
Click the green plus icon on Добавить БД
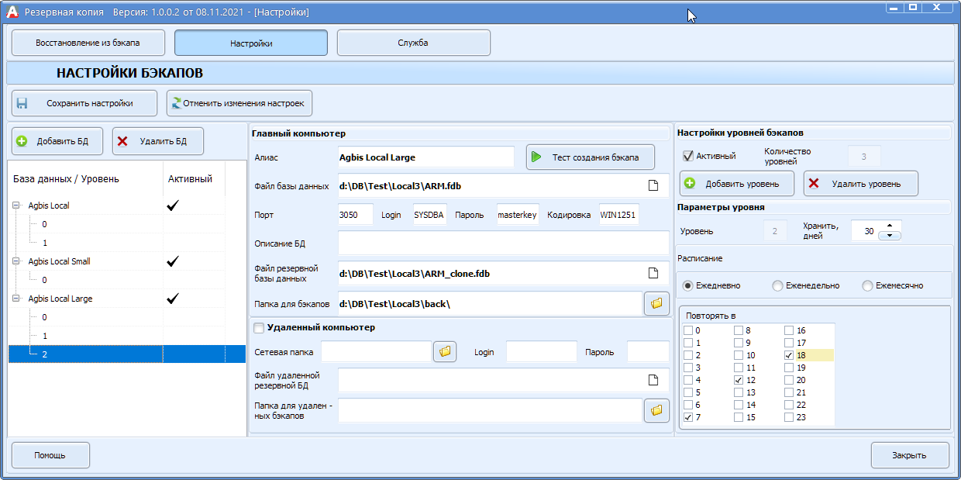pos(22,141)
